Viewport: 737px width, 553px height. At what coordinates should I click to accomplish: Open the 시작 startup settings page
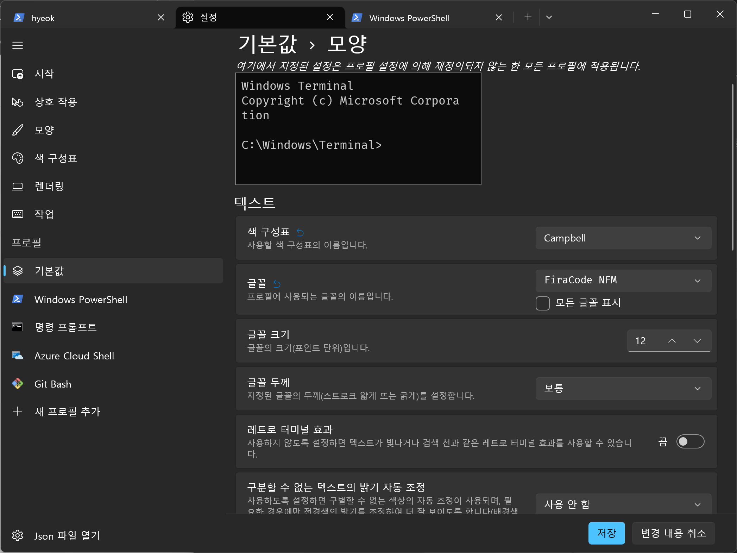[44, 74]
